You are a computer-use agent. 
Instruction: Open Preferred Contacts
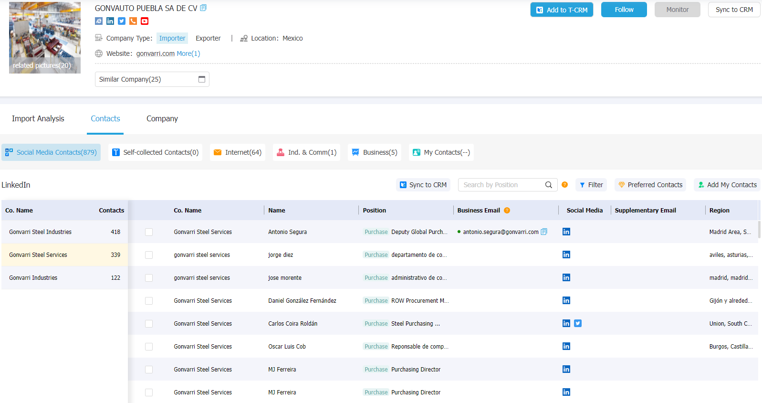[650, 185]
